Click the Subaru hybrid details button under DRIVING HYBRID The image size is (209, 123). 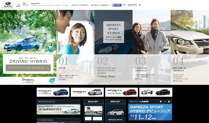tap(28, 68)
